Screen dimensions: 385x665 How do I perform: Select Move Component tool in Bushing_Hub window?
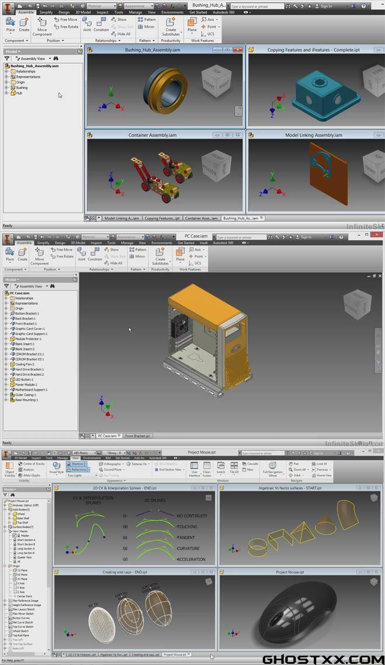(x=42, y=26)
